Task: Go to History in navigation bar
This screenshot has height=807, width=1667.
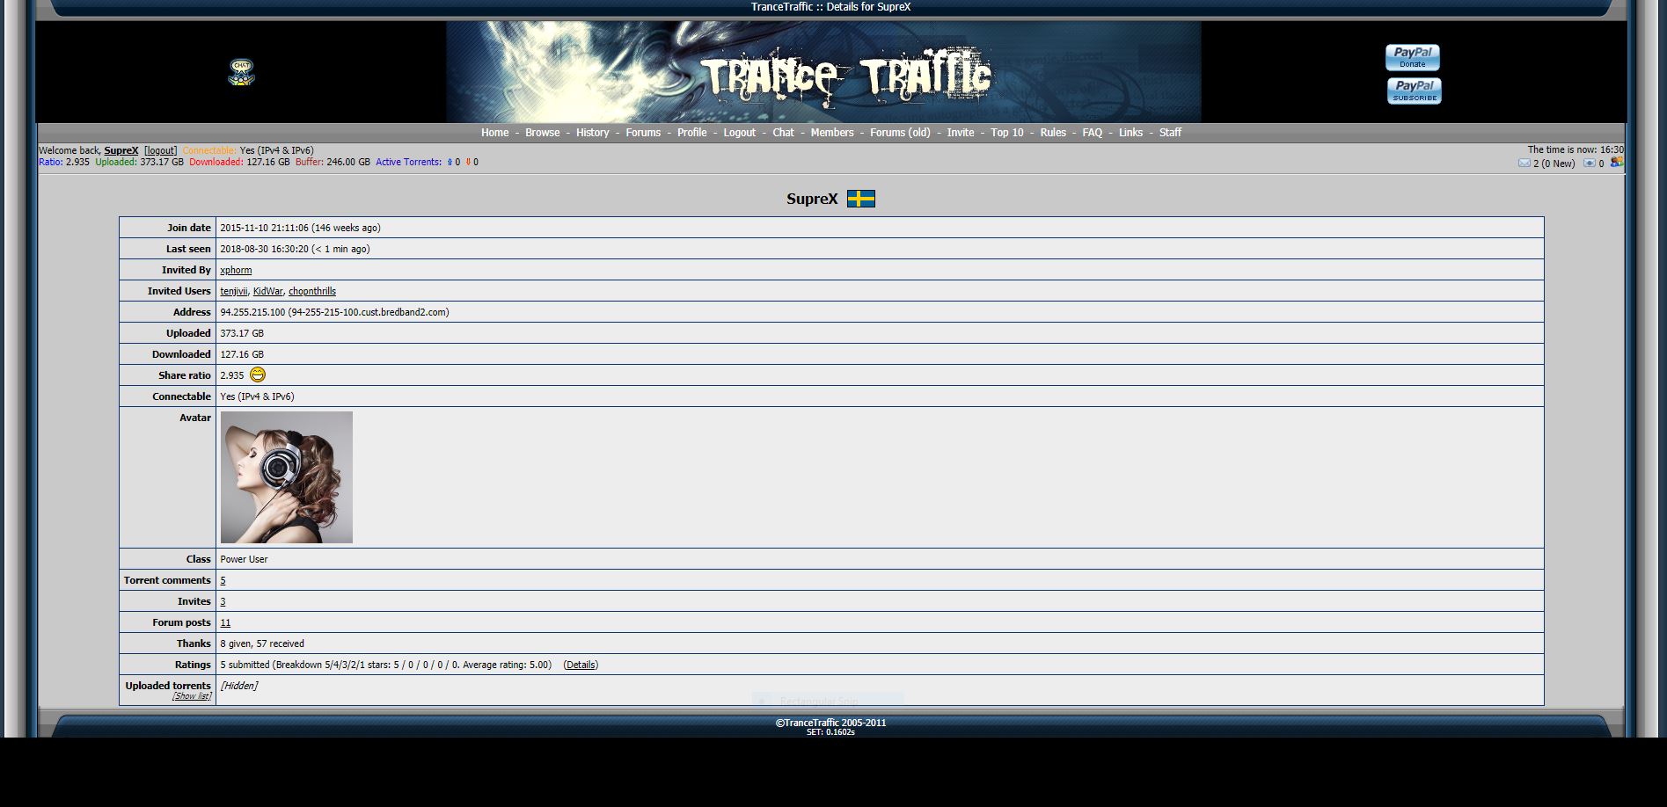Action: [x=592, y=133]
